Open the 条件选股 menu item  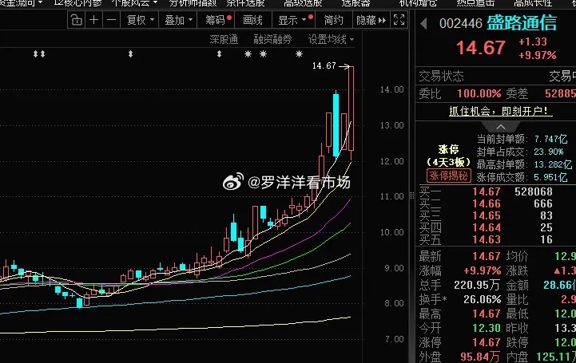tap(245, 3)
